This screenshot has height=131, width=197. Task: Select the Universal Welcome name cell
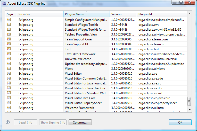pos(78,59)
